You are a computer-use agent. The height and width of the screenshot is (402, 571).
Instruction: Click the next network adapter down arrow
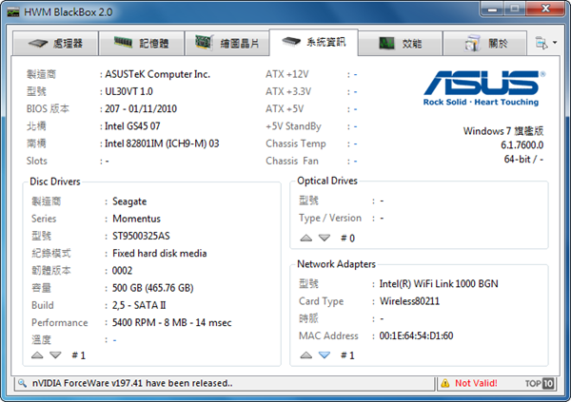[x=324, y=354]
